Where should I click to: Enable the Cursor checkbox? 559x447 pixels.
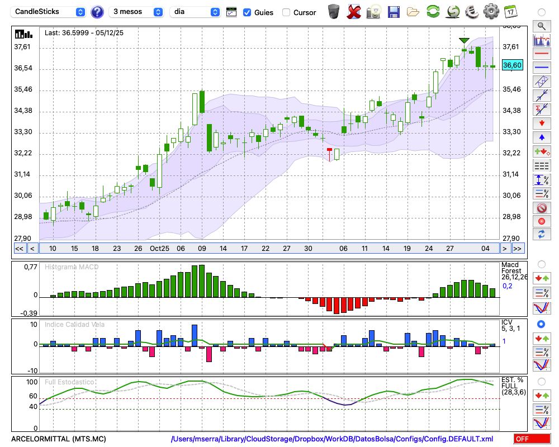pyautogui.click(x=286, y=12)
